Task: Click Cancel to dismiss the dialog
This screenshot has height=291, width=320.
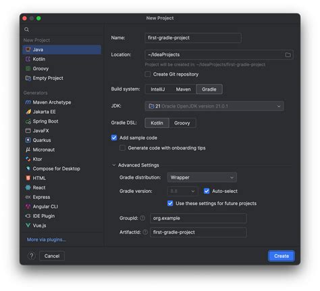Action: (x=52, y=256)
